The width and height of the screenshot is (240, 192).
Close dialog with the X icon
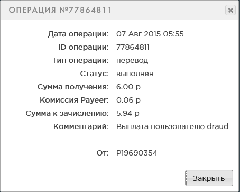[230, 10]
